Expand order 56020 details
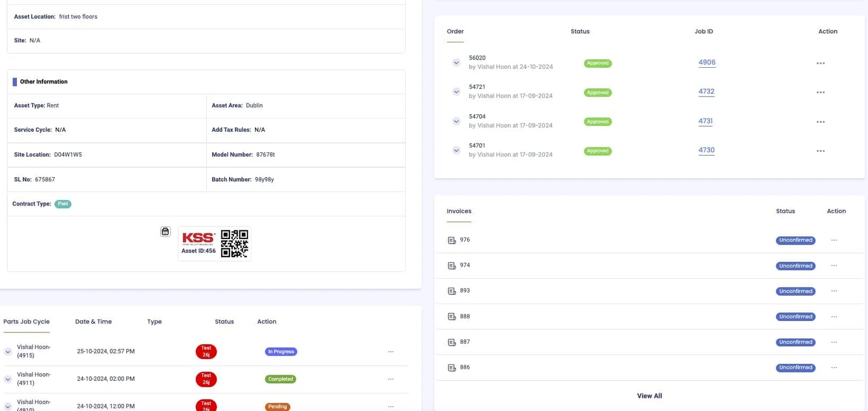Image resolution: width=868 pixels, height=411 pixels. pyautogui.click(x=456, y=63)
